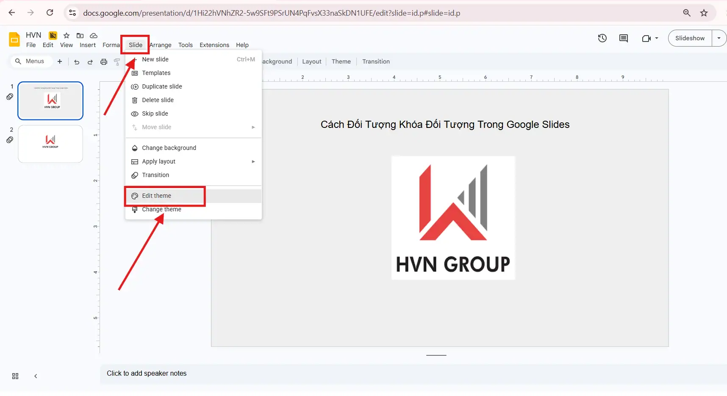Open the Extensions menu
This screenshot has height=396, width=727.
[214, 45]
